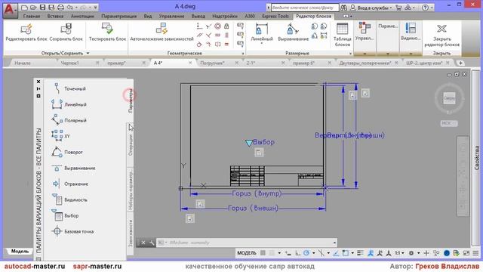Click Автоналожение зависимостей (Auto Constrain) icon

point(162,29)
